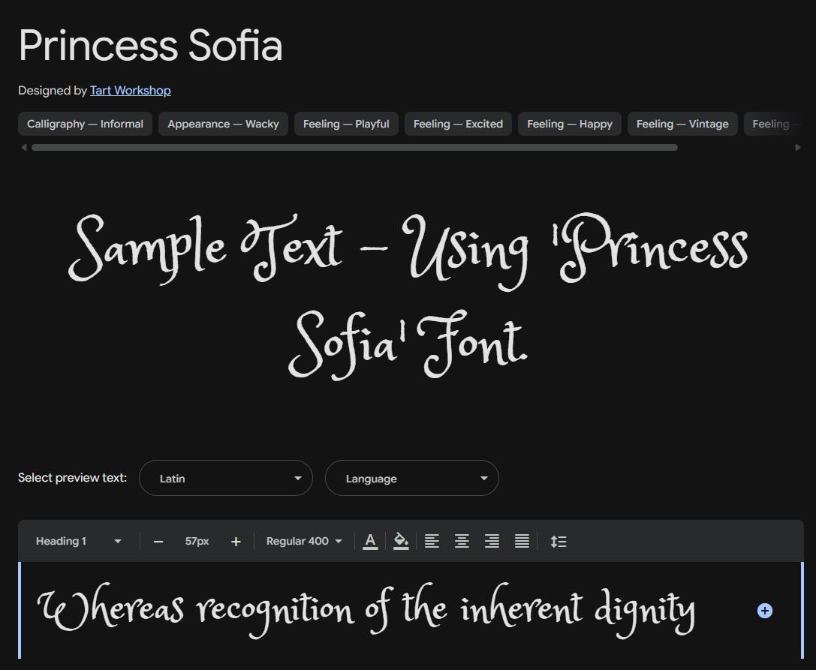816x670 pixels.
Task: Select the Appearance — Wacky tag
Action: [223, 124]
